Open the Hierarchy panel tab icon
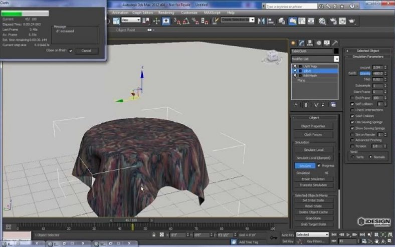Screen dimensions: 395x247 pyautogui.click(x=310, y=43)
